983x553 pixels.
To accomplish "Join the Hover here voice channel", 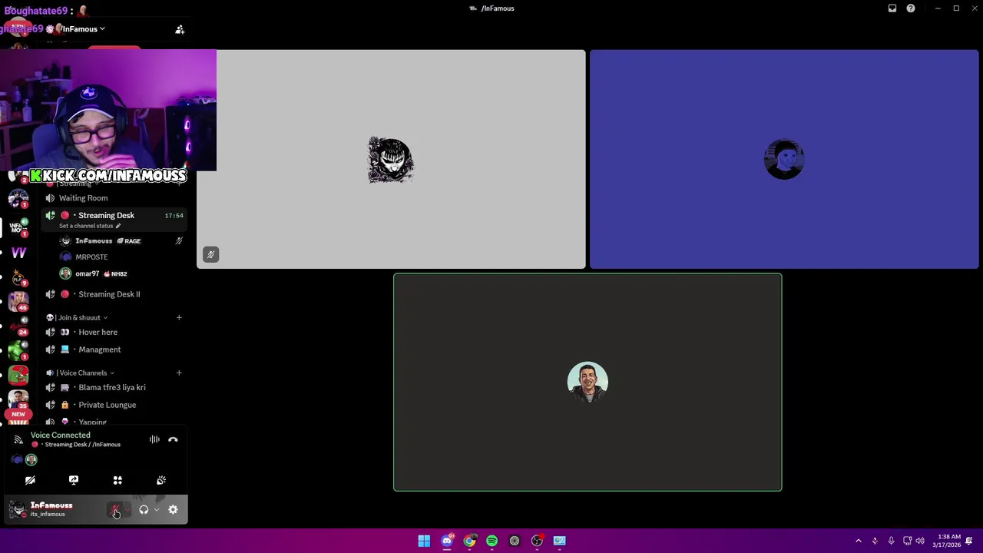I will [114, 333].
